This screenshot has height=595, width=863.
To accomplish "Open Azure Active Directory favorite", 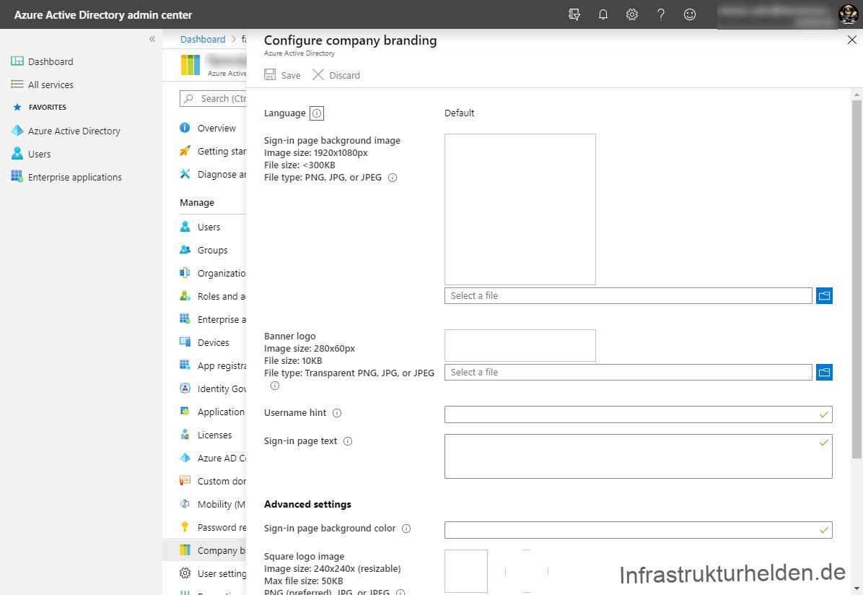I will coord(74,131).
